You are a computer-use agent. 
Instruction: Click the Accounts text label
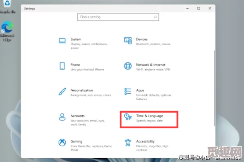point(78,116)
